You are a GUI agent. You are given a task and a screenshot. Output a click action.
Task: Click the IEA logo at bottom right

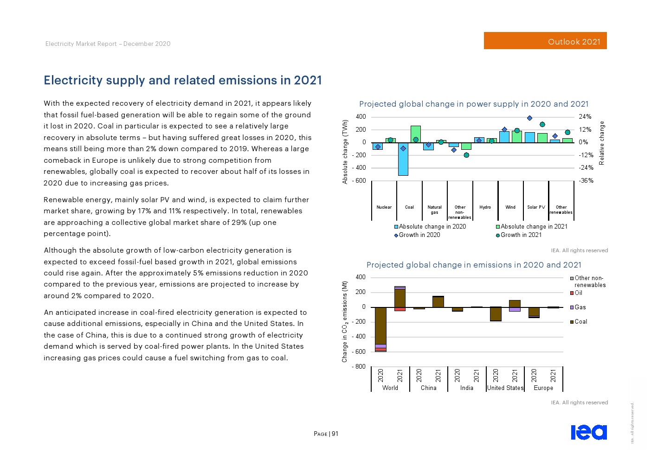588,432
